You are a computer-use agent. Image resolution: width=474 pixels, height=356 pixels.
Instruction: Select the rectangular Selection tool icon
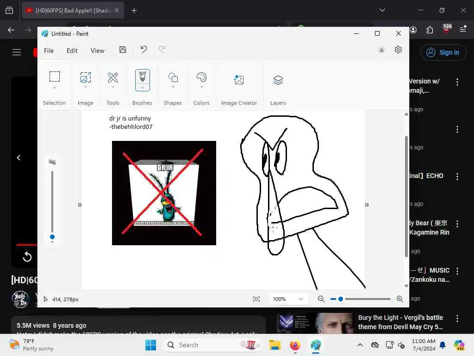coord(55,76)
